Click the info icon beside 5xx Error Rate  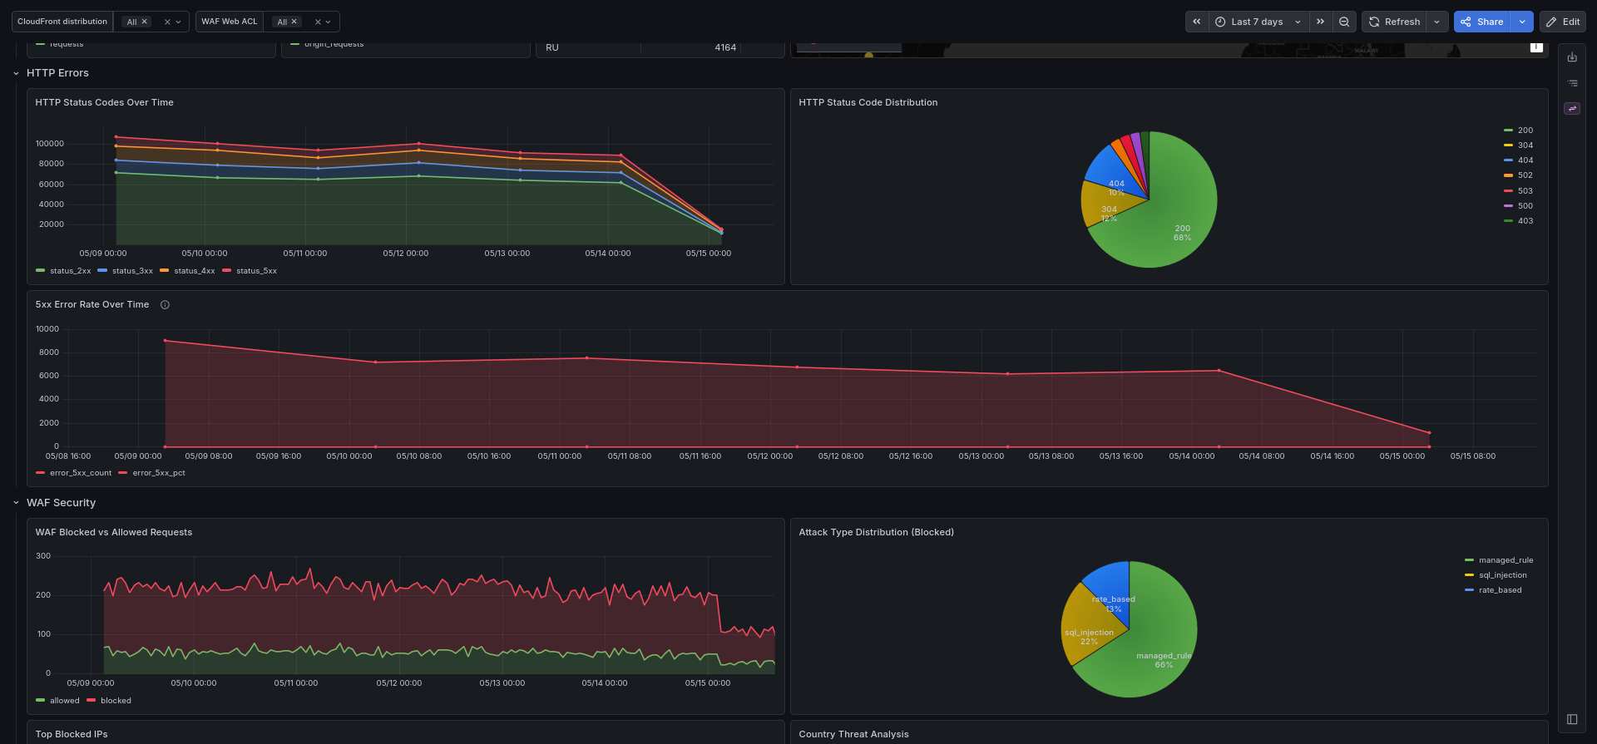(165, 305)
